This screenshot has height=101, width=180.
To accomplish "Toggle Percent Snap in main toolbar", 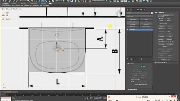I will pyautogui.click(x=83, y=1).
